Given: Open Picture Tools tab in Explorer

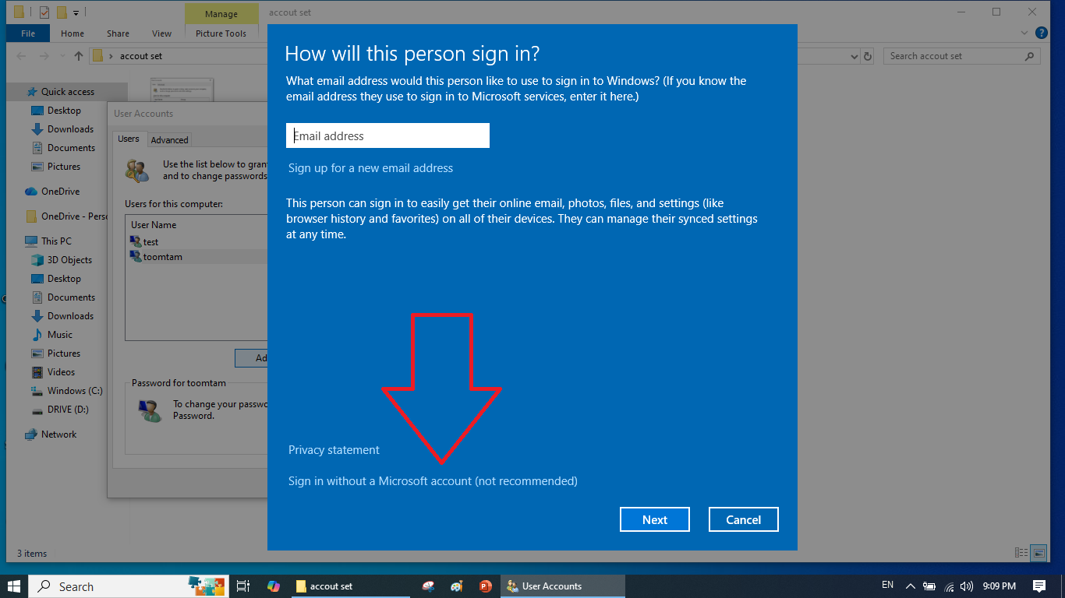Looking at the screenshot, I should point(221,33).
